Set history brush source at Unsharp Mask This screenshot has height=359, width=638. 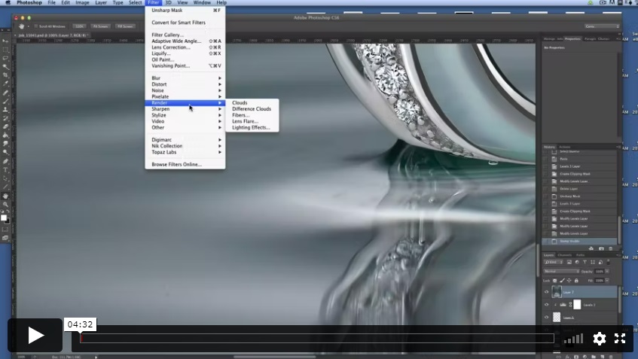pos(546,196)
